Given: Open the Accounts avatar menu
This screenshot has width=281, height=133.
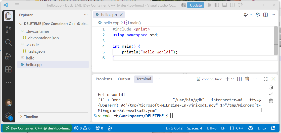Looking at the screenshot, I should point(9,103).
